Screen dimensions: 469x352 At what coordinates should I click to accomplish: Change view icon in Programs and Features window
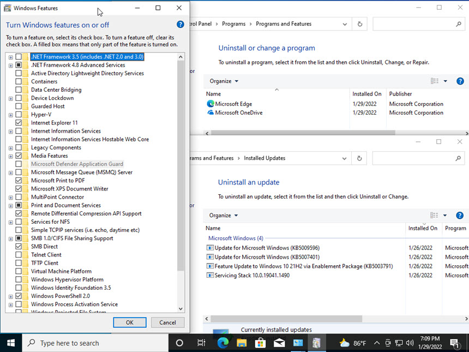pyautogui.click(x=435, y=81)
